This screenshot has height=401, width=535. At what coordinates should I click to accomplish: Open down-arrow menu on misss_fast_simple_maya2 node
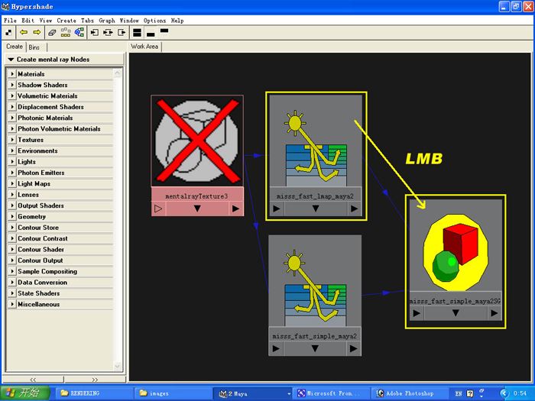coord(315,348)
